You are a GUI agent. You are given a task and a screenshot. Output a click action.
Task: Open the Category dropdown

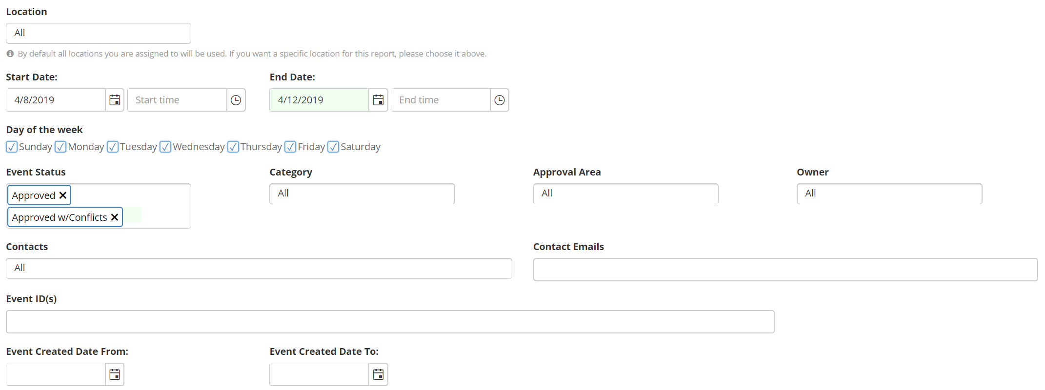coord(362,194)
